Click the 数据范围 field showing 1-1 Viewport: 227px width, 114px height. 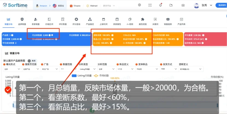(x=69, y=69)
